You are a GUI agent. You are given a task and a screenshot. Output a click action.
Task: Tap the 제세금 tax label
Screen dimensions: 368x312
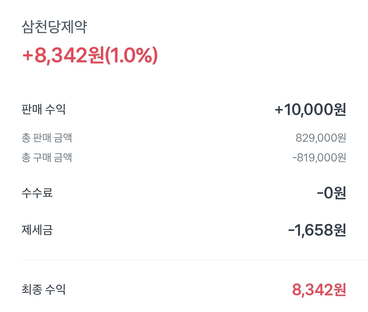point(37,230)
